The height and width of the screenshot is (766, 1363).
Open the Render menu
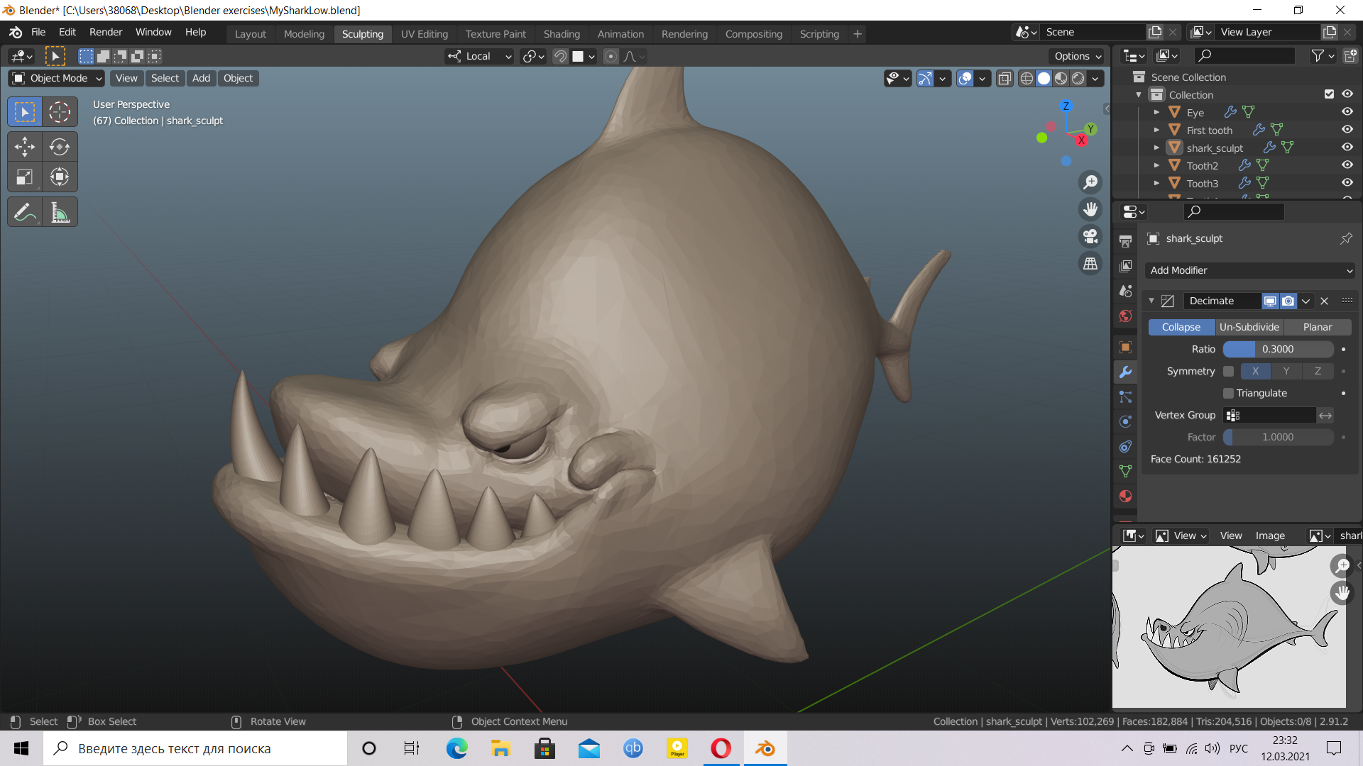tap(105, 32)
